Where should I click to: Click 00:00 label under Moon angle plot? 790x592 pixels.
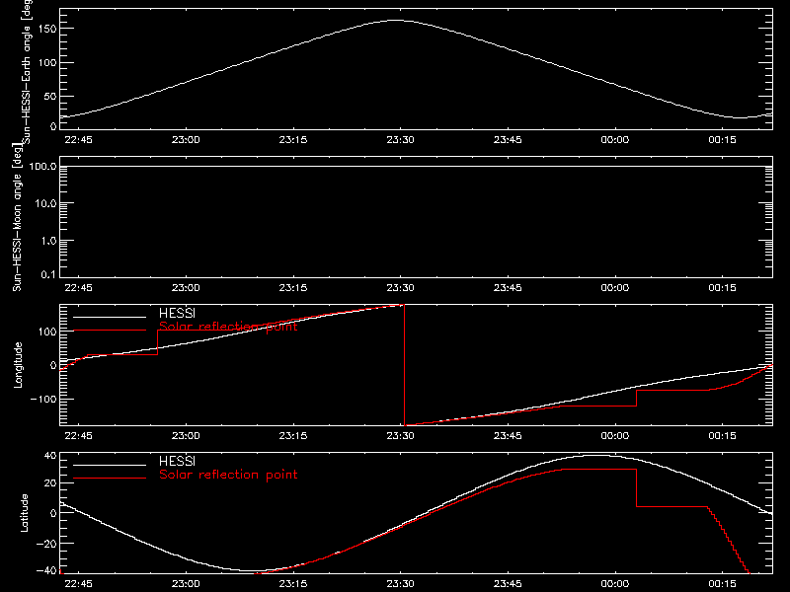click(614, 288)
